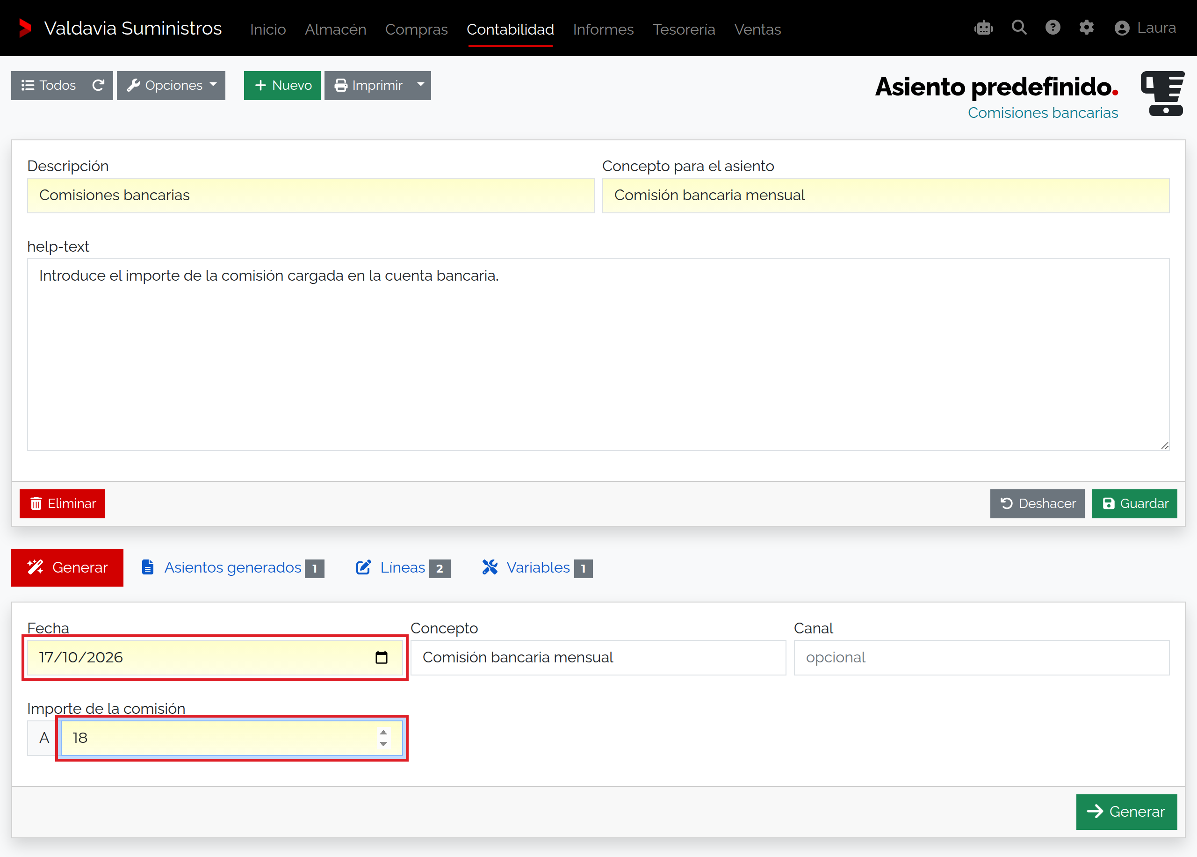Go to the Inicio menu
The width and height of the screenshot is (1197, 857).
pos(268,29)
